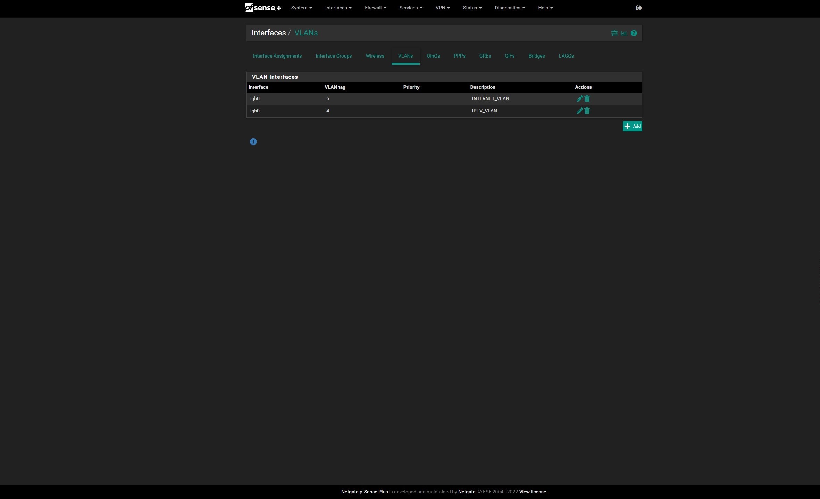The image size is (820, 499).
Task: Delete the IPTV_VLAN entry with trash icon
Action: (x=587, y=111)
